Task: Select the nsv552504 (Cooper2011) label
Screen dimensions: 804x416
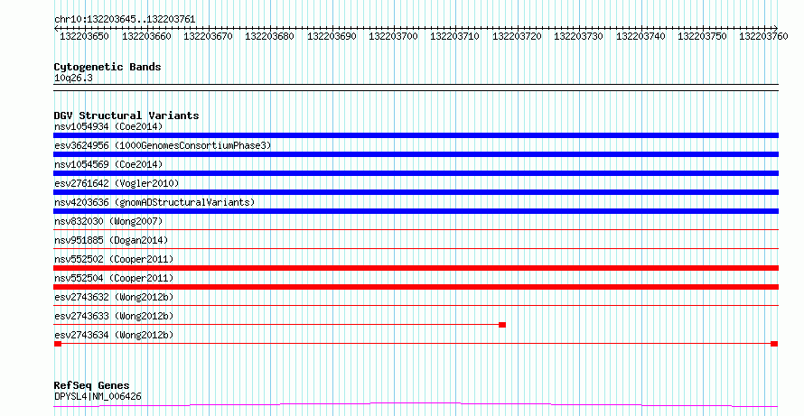Action: (x=114, y=278)
